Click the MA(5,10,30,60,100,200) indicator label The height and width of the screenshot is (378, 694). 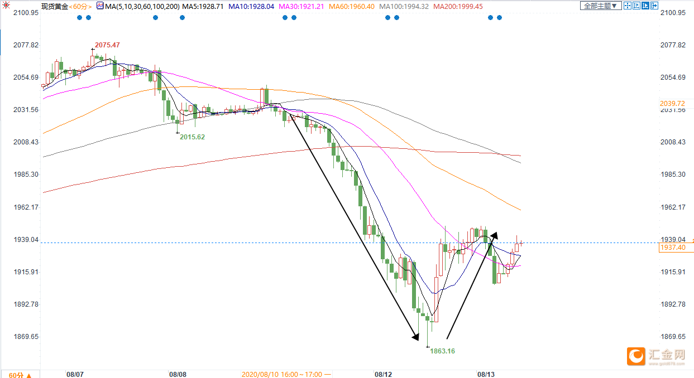pyautogui.click(x=142, y=6)
